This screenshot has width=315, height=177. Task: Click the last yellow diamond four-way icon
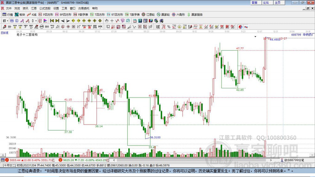click(x=100, y=21)
